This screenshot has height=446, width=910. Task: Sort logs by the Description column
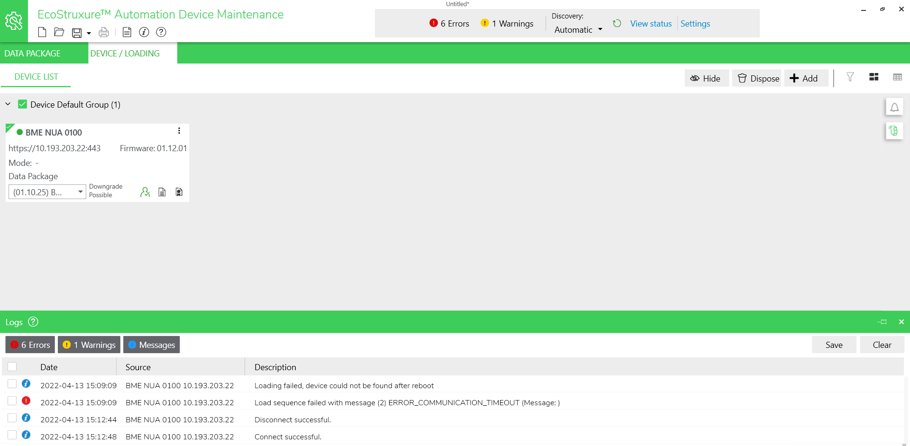coord(275,367)
